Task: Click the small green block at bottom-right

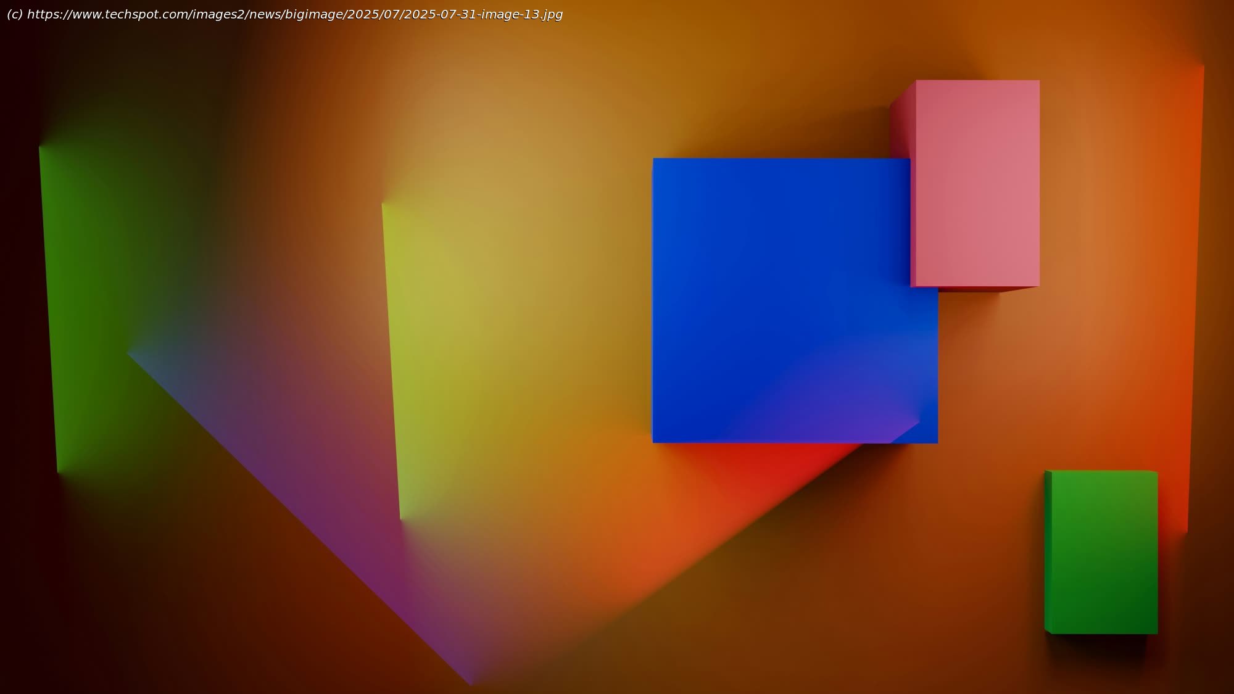Action: click(x=1104, y=552)
